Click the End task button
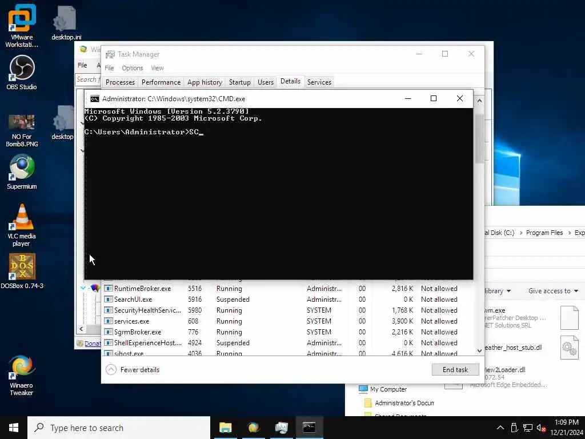The width and height of the screenshot is (585, 439). tap(455, 370)
